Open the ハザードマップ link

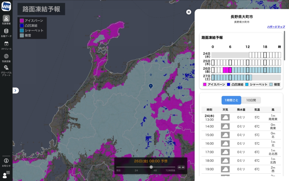pos(276,27)
